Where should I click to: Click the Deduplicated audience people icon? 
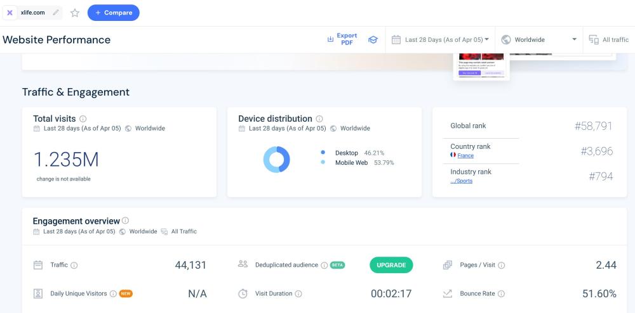(243, 264)
